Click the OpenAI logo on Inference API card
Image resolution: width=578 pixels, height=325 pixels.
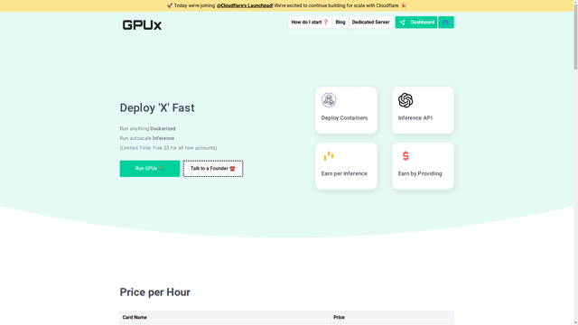(406, 100)
